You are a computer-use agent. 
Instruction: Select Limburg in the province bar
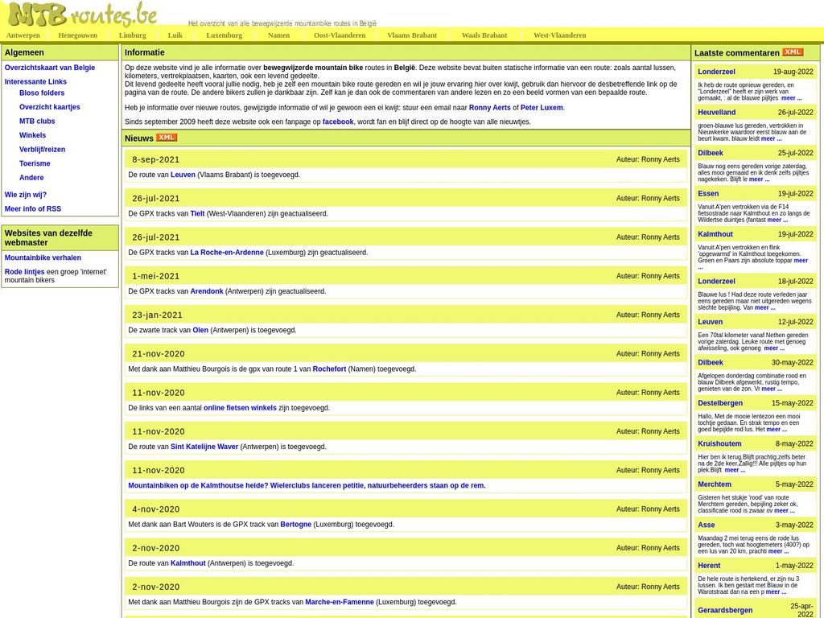pos(133,35)
